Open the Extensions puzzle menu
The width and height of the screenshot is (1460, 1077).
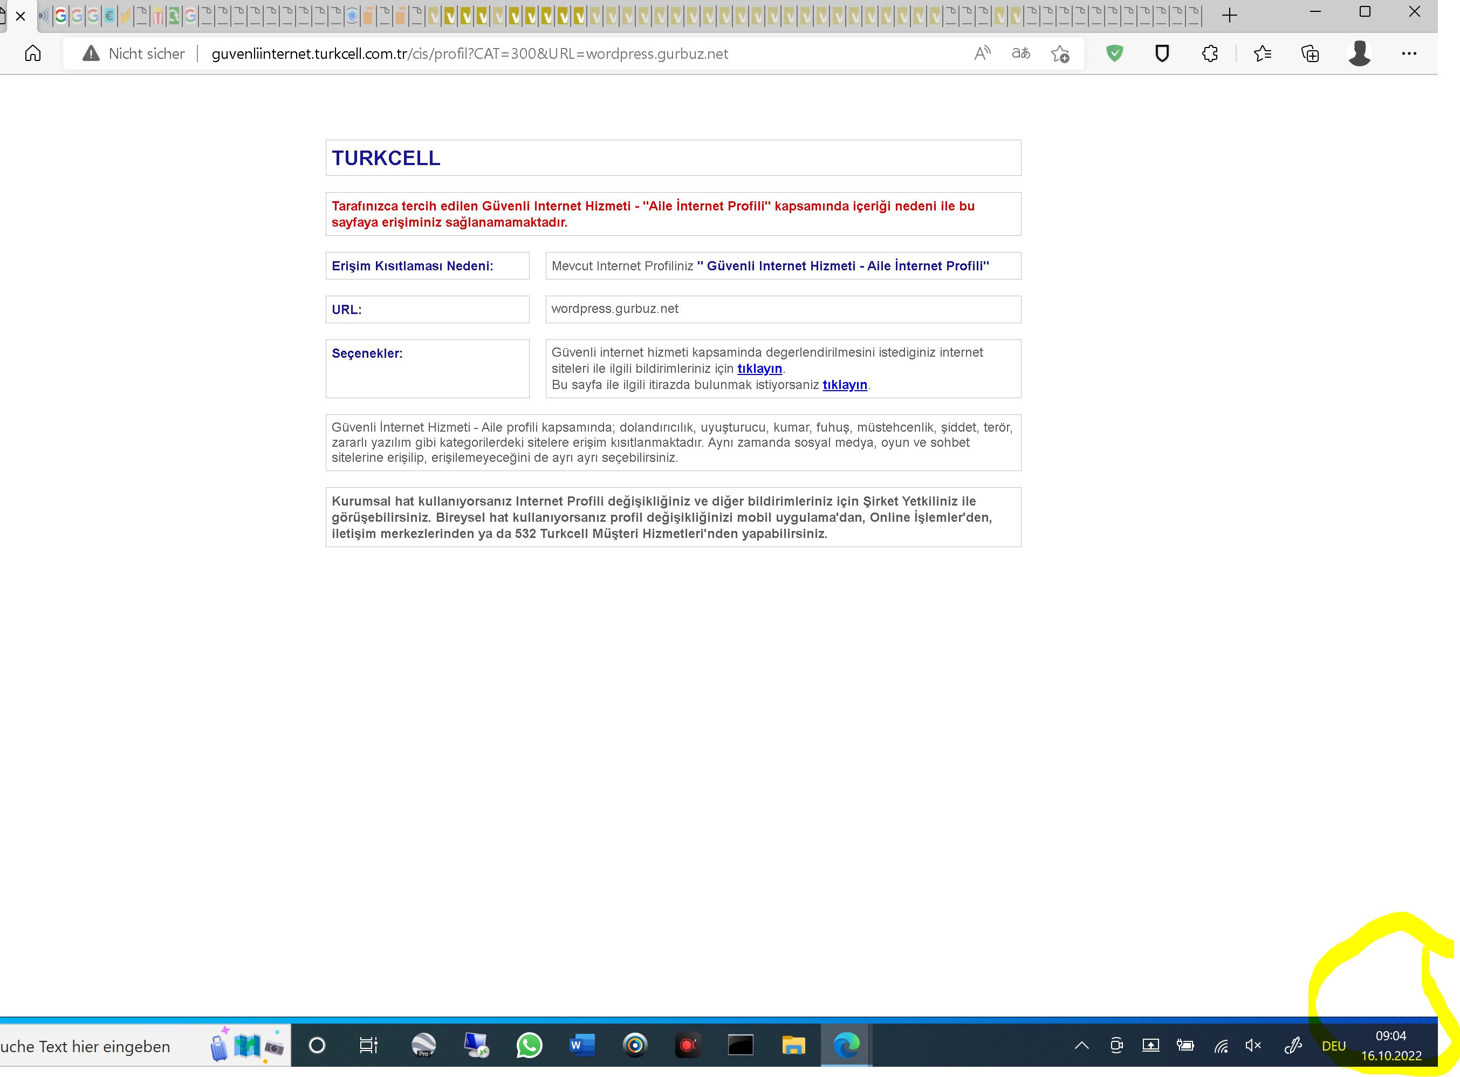[1210, 53]
